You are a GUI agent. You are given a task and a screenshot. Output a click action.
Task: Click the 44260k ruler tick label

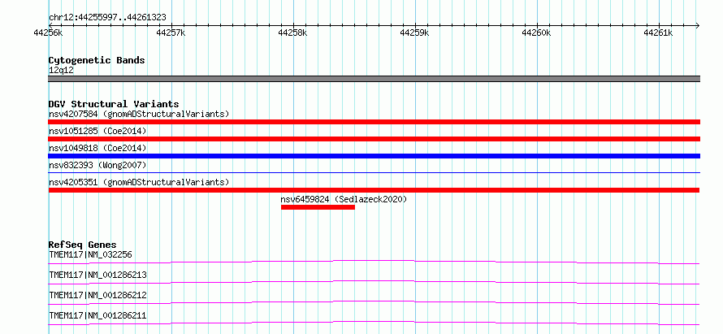(x=536, y=33)
